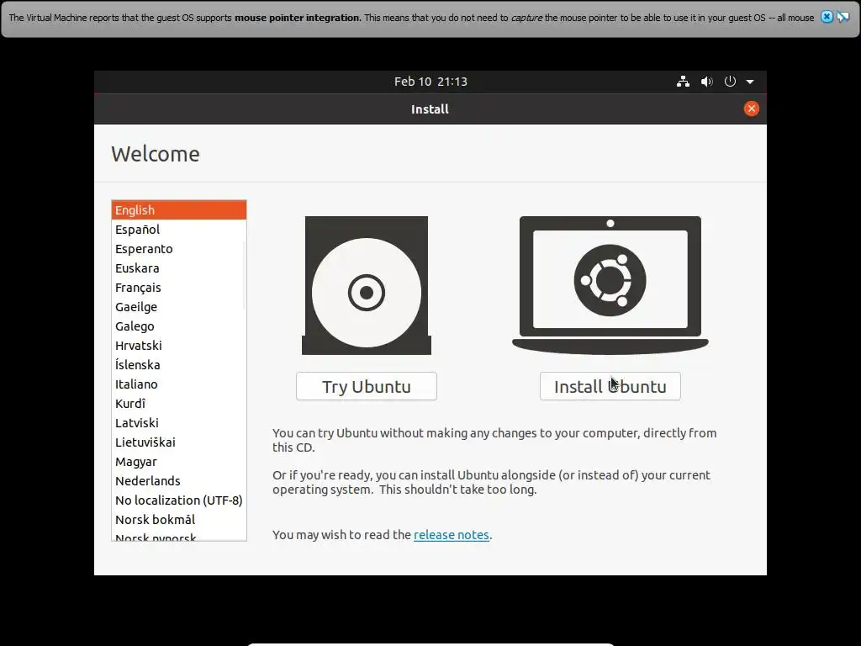This screenshot has height=646, width=861.
Task: Select Latviski language
Action: point(179,422)
